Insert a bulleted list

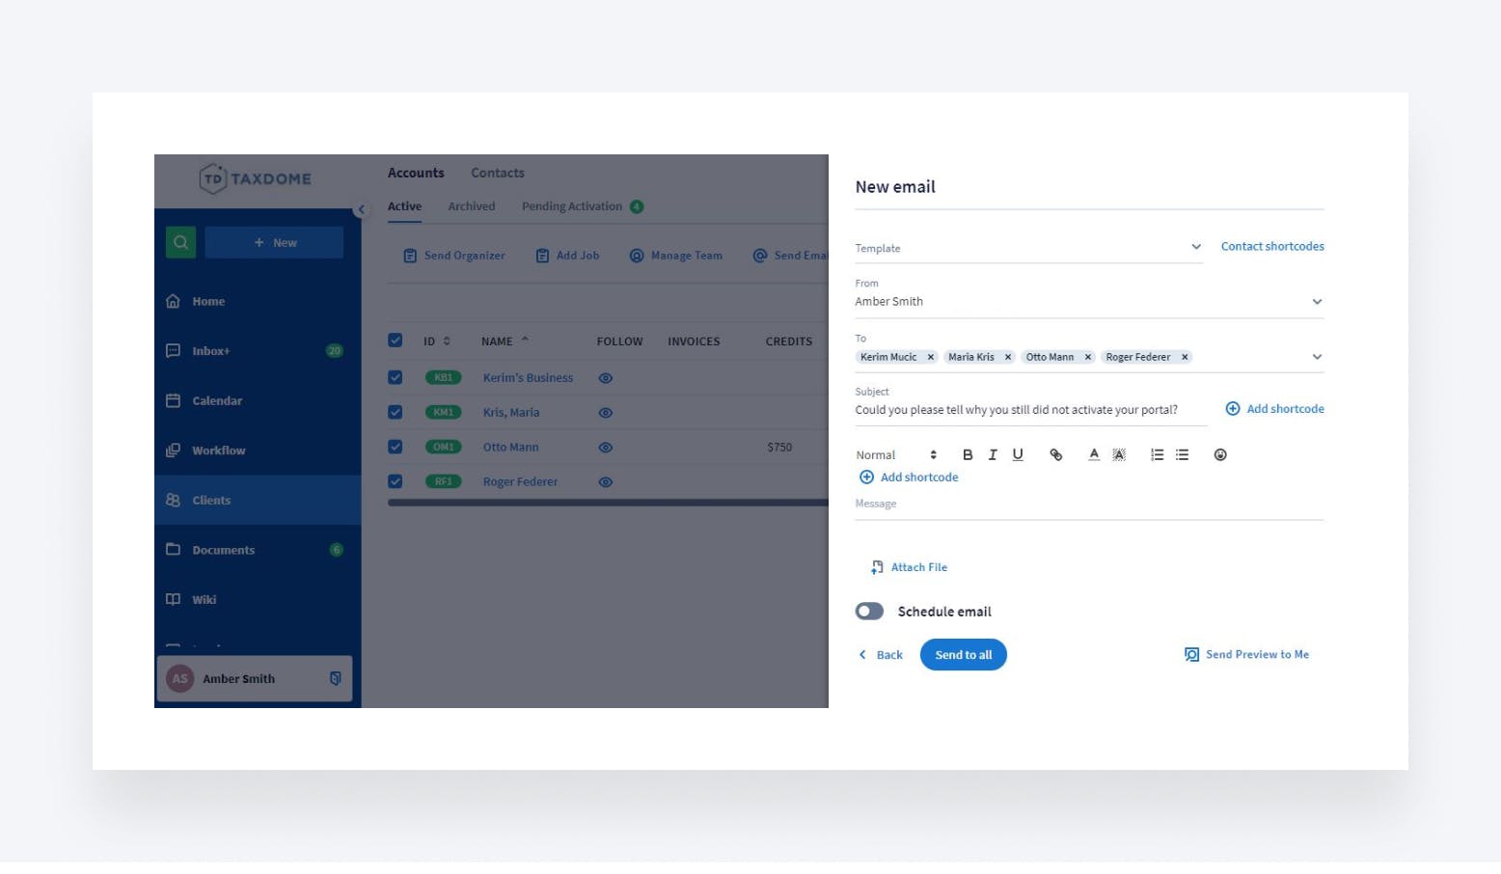[1182, 455]
